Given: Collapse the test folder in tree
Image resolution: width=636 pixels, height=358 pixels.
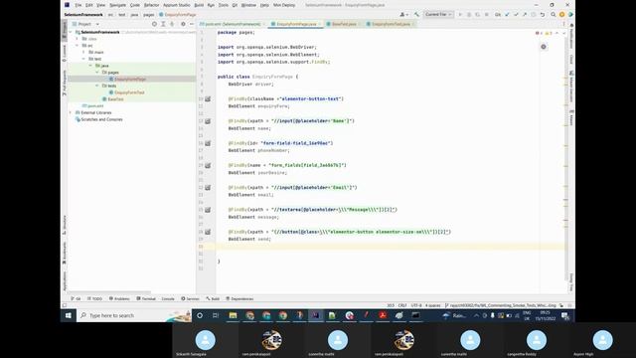Looking at the screenshot, I should [83, 59].
